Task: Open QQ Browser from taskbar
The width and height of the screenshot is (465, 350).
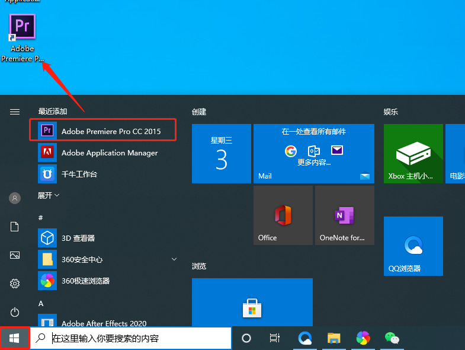Action: point(304,338)
